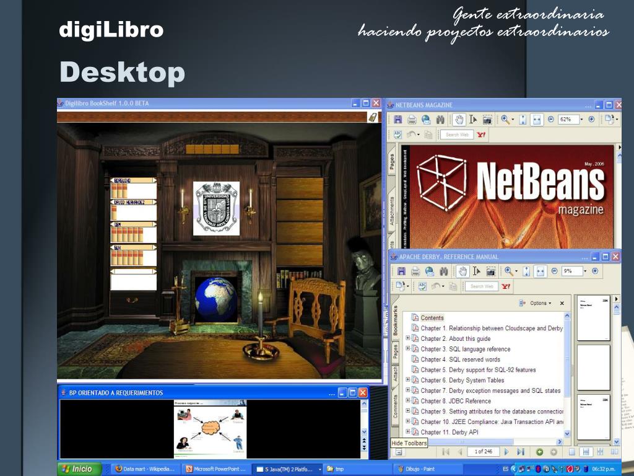Open Yahoo search in NetBeans Magazine toolbar

[480, 134]
